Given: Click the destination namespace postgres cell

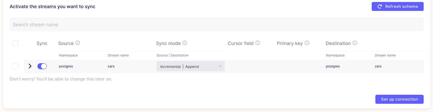Looking at the screenshot, I should click(333, 66).
